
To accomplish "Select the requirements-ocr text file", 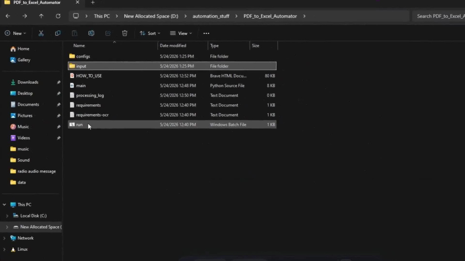I will pyautogui.click(x=172, y=115).
